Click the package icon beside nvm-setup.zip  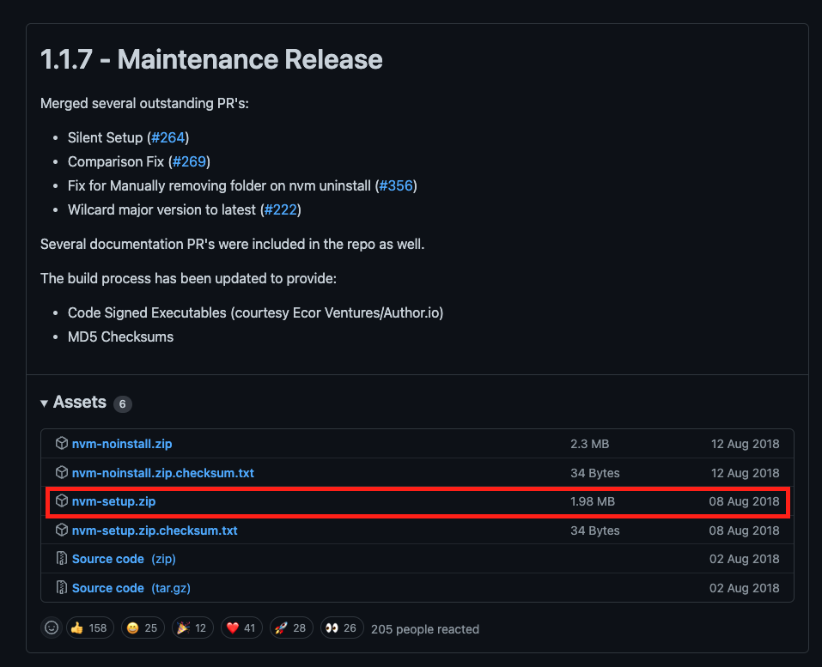[61, 501]
